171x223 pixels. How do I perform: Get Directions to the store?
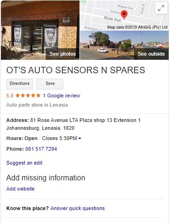pyautogui.click(x=19, y=84)
